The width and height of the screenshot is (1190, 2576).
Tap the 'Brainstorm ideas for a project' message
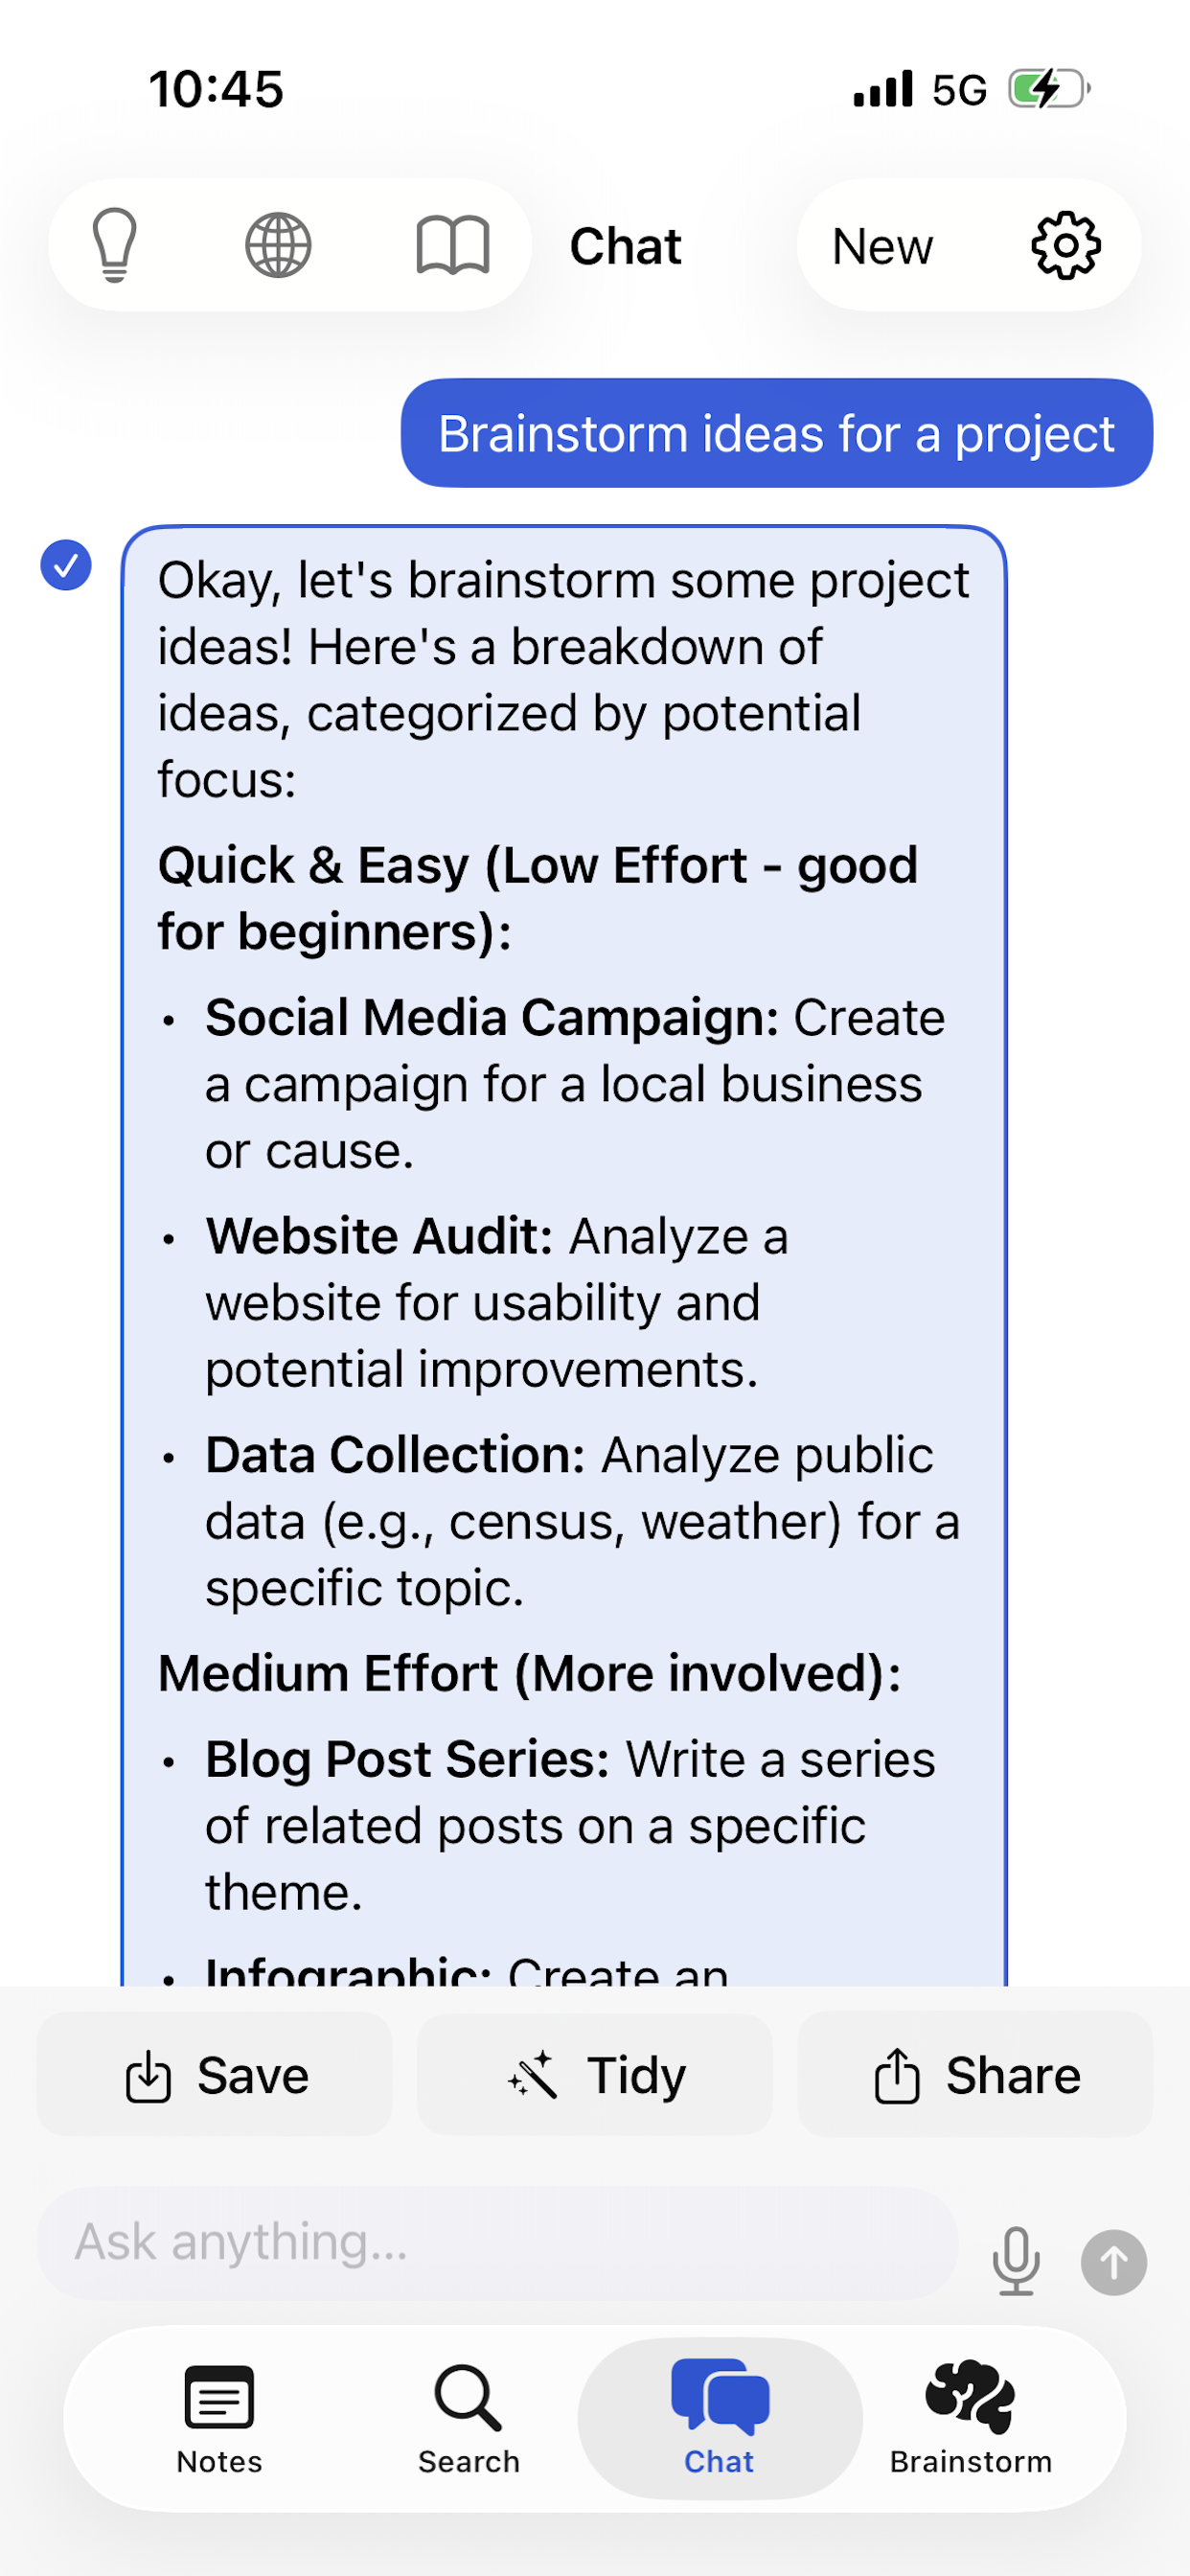tap(776, 433)
